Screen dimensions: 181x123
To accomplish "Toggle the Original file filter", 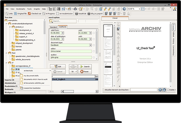I will point(20,13).
